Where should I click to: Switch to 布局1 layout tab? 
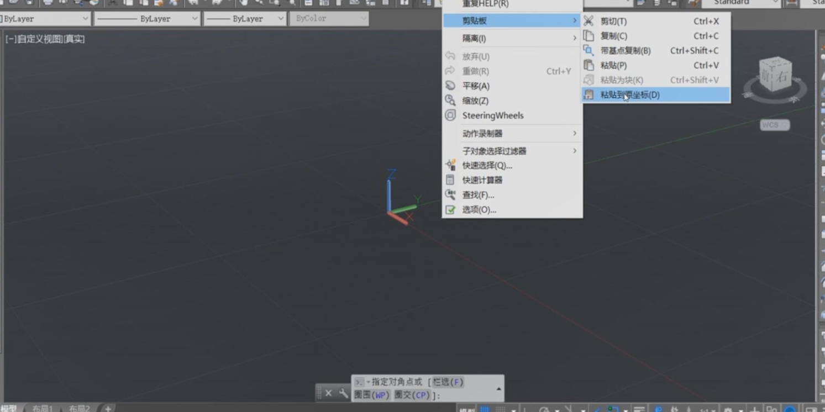tap(43, 409)
